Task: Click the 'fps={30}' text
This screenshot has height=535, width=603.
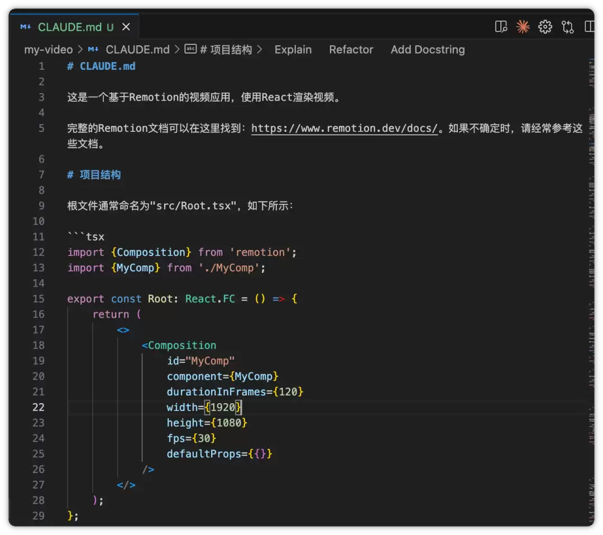Action: (191, 438)
